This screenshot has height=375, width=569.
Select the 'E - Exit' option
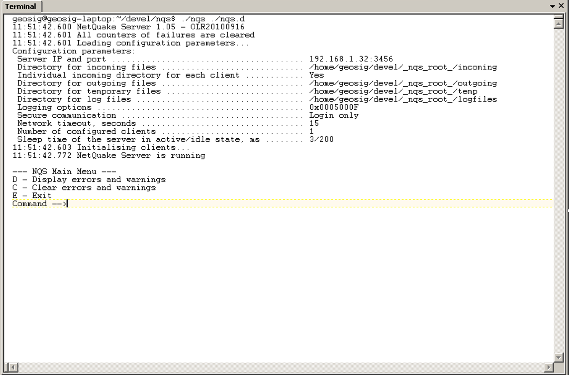pyautogui.click(x=32, y=195)
